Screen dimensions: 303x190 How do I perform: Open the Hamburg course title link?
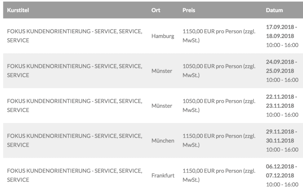click(x=75, y=36)
